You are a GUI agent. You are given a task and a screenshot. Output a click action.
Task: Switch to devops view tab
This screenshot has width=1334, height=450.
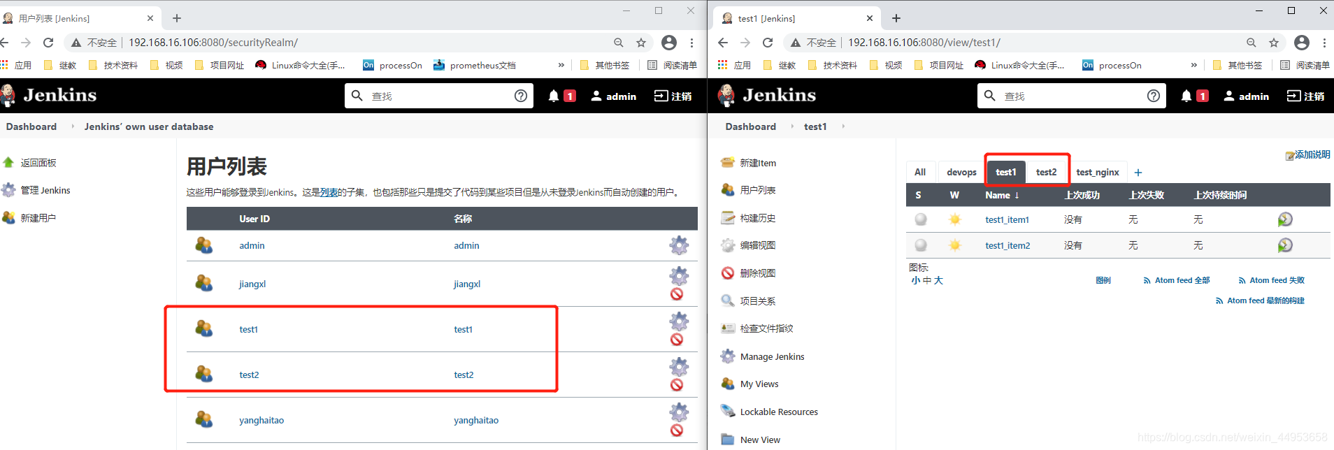(961, 172)
